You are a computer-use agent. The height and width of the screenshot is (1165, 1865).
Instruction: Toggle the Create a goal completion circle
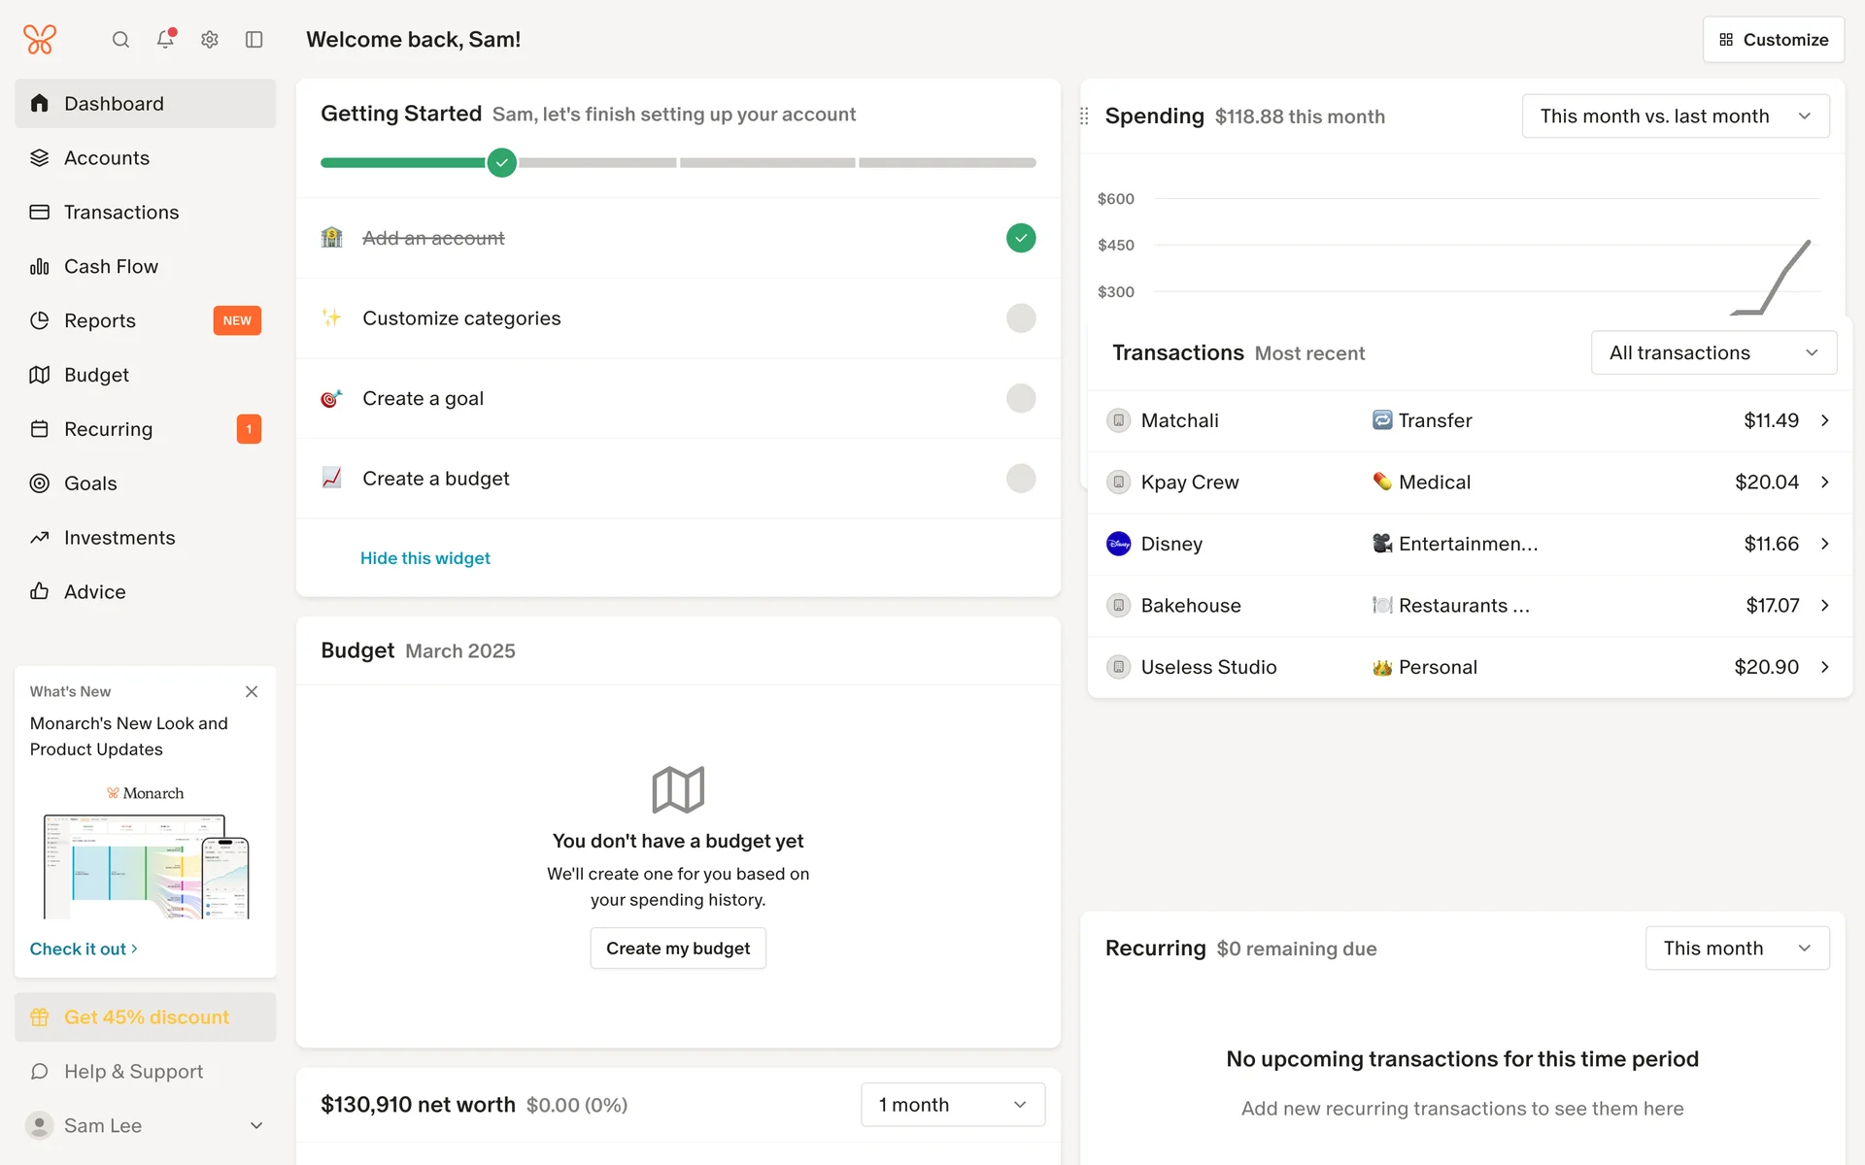pos(1021,398)
